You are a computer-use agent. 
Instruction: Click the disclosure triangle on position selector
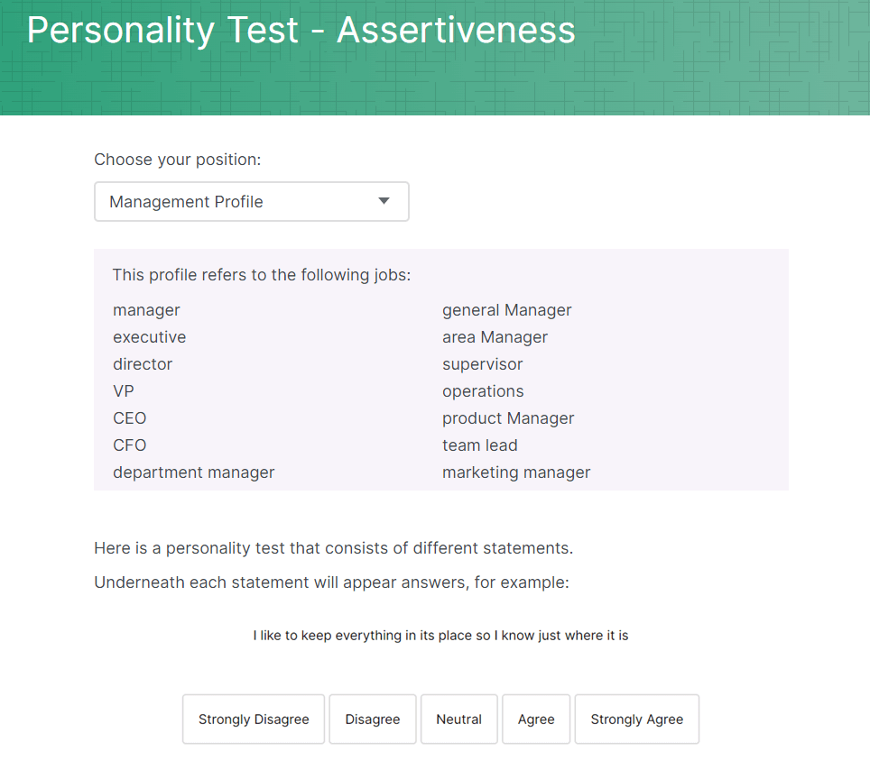[x=383, y=201]
